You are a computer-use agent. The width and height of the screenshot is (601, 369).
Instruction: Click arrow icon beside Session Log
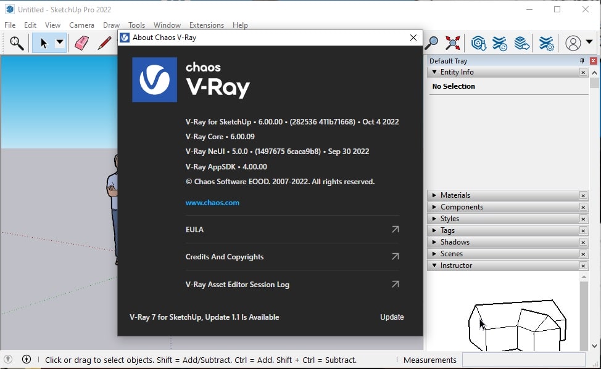(395, 284)
